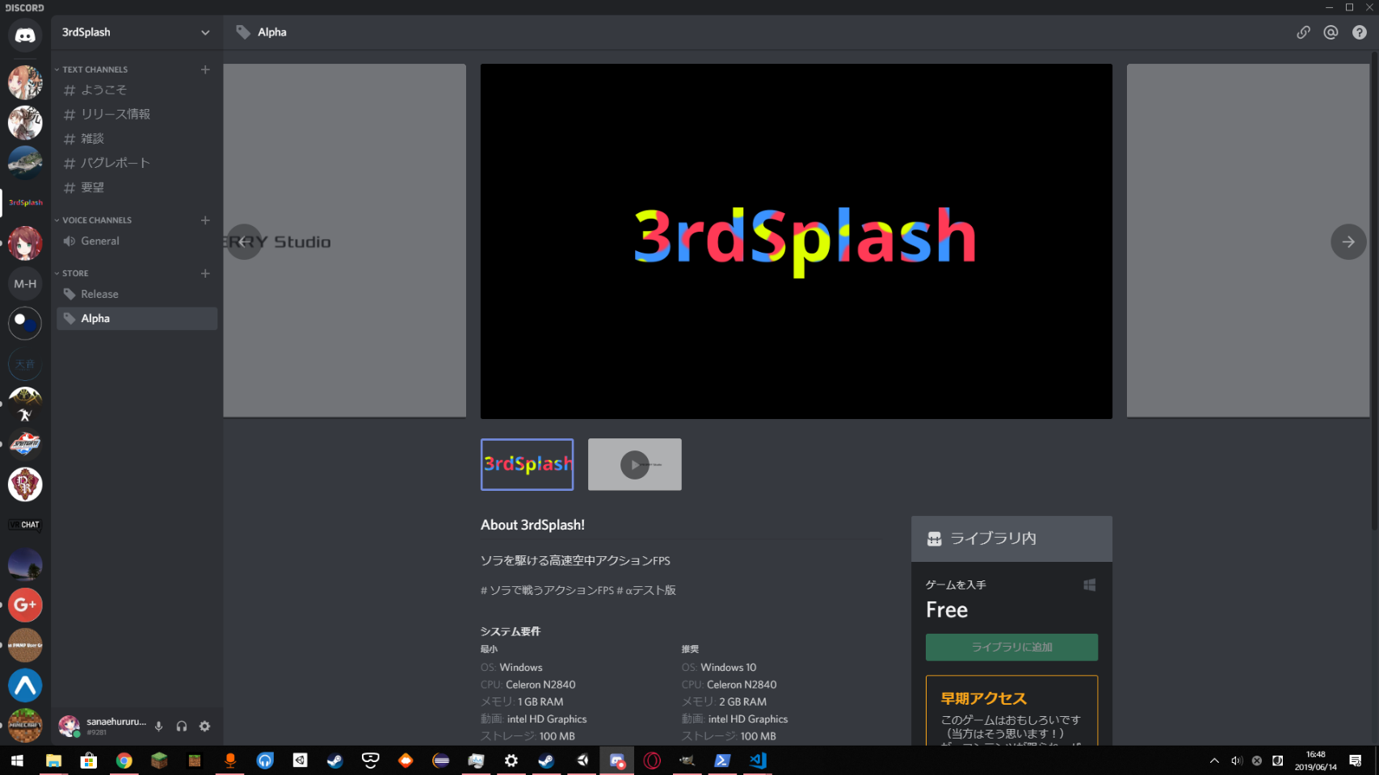This screenshot has height=775, width=1379.
Task: Open Steam from the Windows taskbar
Action: click(334, 760)
